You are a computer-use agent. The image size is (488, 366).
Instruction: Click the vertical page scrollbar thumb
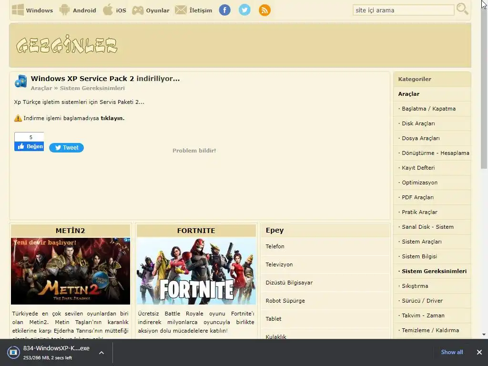click(x=484, y=87)
